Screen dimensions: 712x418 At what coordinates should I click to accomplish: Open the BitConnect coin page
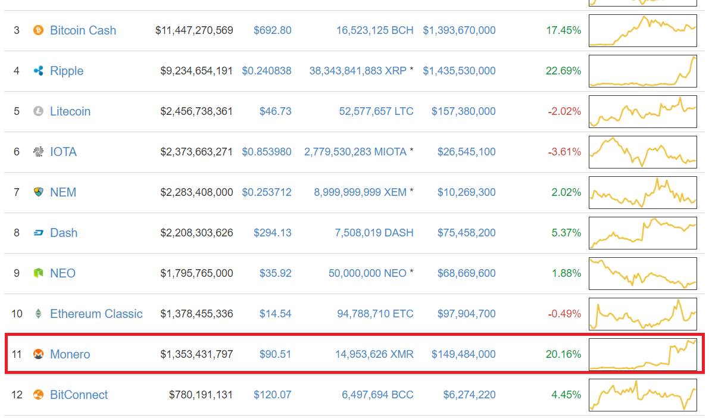click(79, 394)
